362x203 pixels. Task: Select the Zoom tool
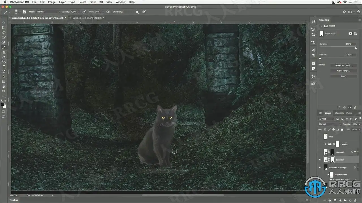(x=4, y=91)
